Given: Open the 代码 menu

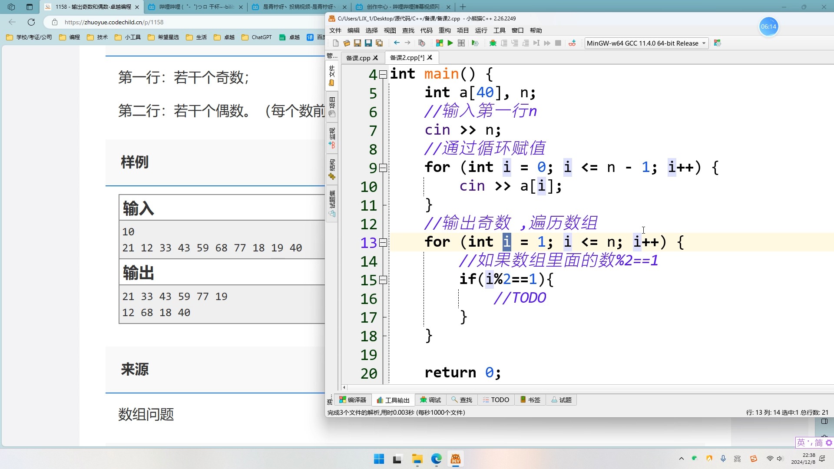Looking at the screenshot, I should click(427, 30).
